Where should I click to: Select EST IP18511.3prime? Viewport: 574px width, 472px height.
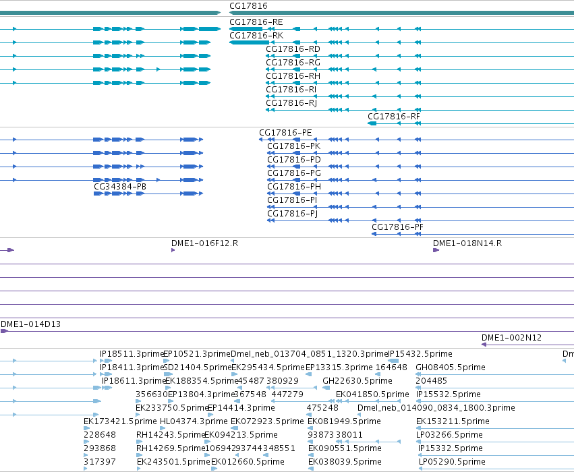coord(131,354)
